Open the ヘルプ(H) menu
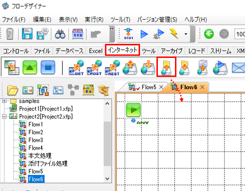This screenshot has height=191, width=245. pos(196,20)
